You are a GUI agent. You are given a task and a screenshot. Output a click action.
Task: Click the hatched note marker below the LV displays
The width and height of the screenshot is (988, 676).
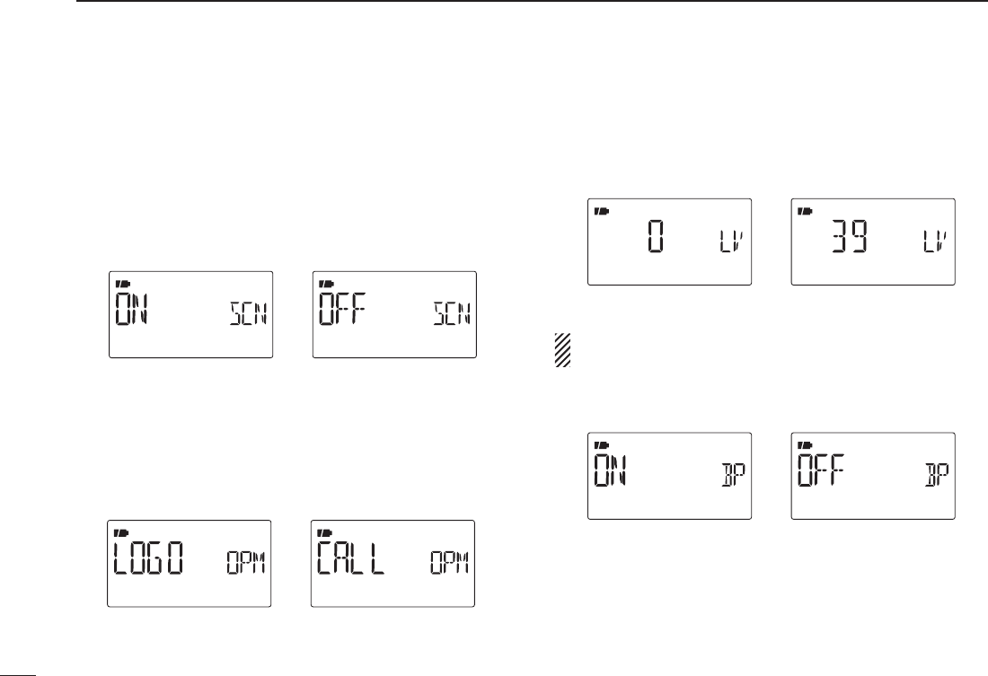[x=562, y=349]
